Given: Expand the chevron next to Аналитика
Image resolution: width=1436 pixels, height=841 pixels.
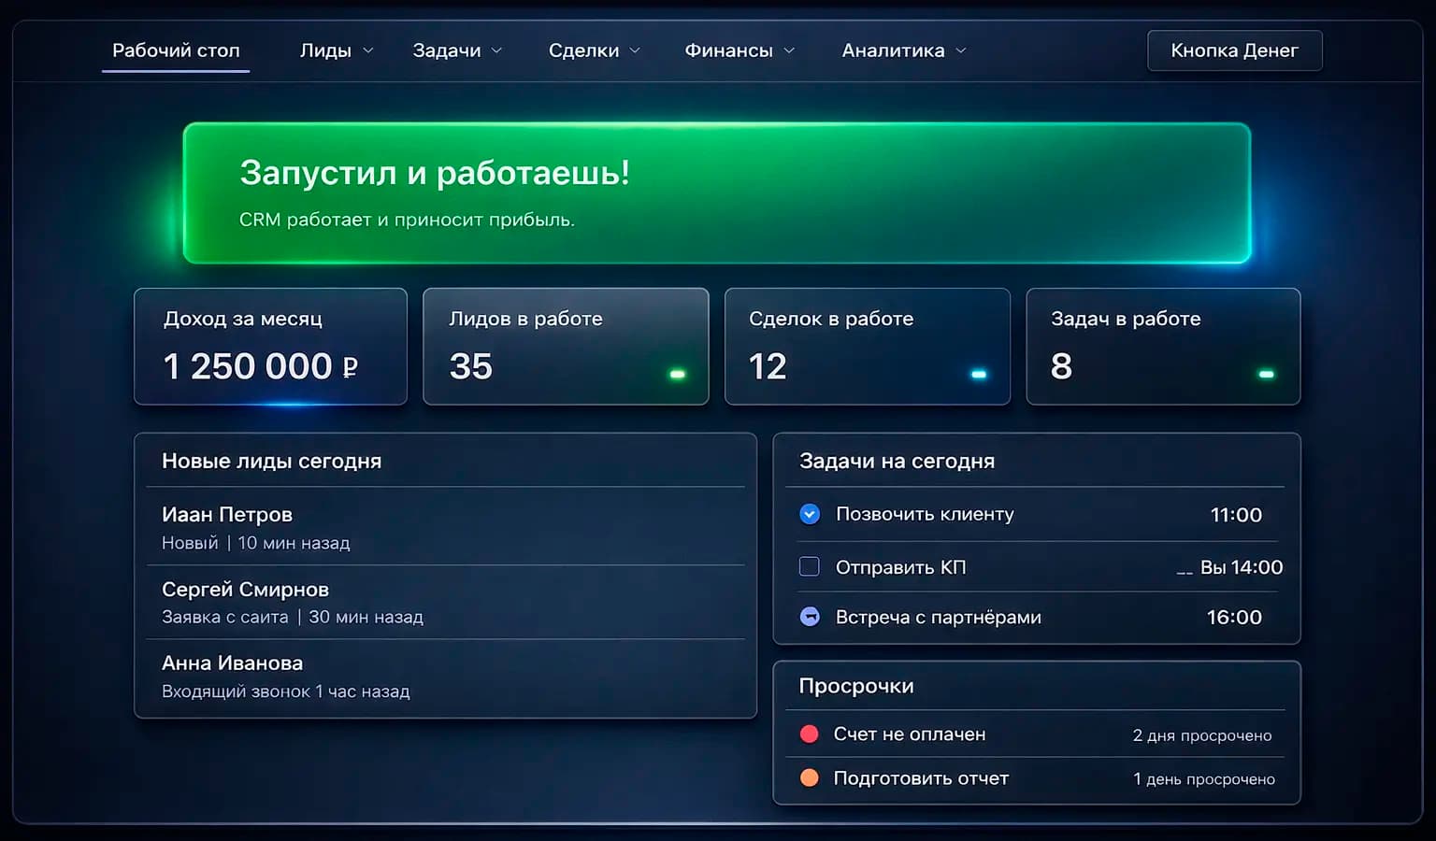Looking at the screenshot, I should 961,50.
